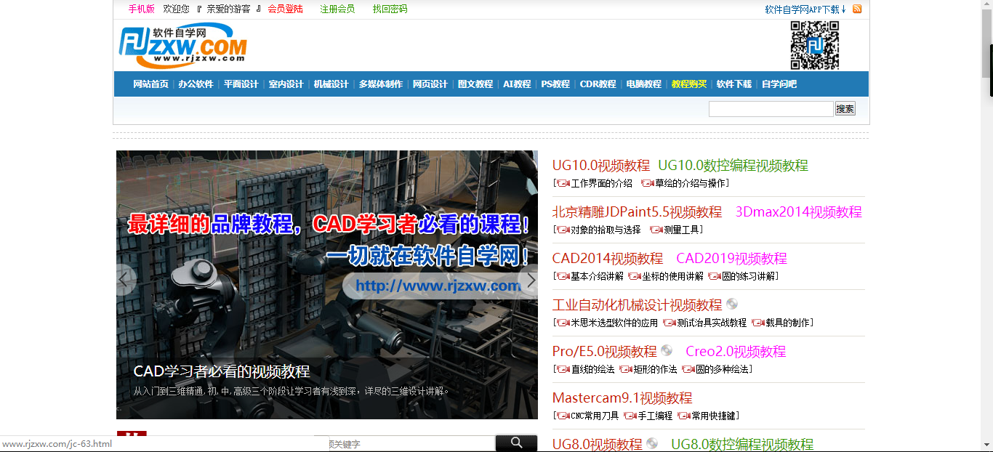The image size is (993, 452).
Task: Open 室内设计 navigation menu
Action: [286, 84]
